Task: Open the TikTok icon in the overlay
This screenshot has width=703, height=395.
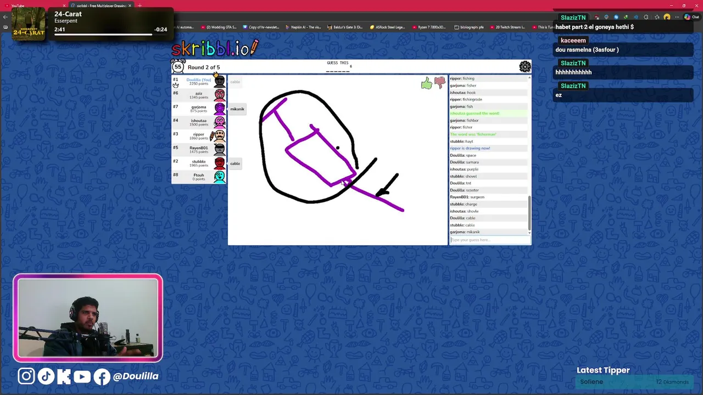Action: [46, 376]
